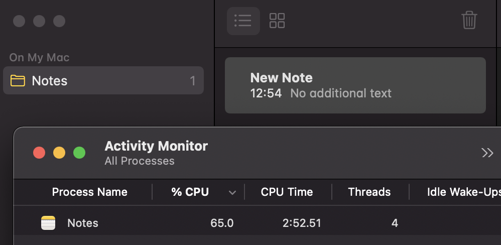The width and height of the screenshot is (501, 245).
Task: Click the yellow folder icon in sidebar
Action: pyautogui.click(x=18, y=81)
